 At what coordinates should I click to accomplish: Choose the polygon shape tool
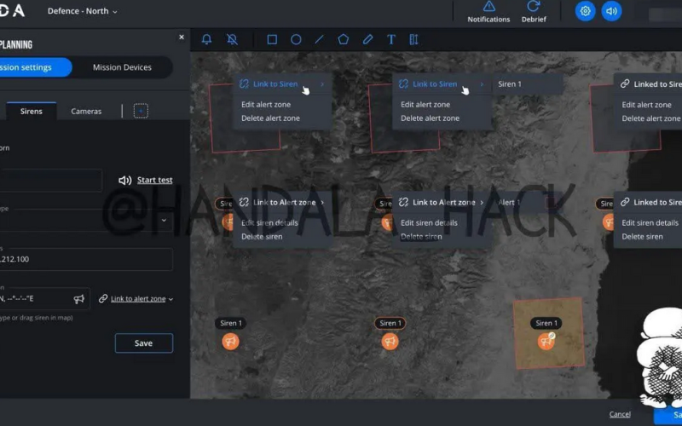click(343, 39)
